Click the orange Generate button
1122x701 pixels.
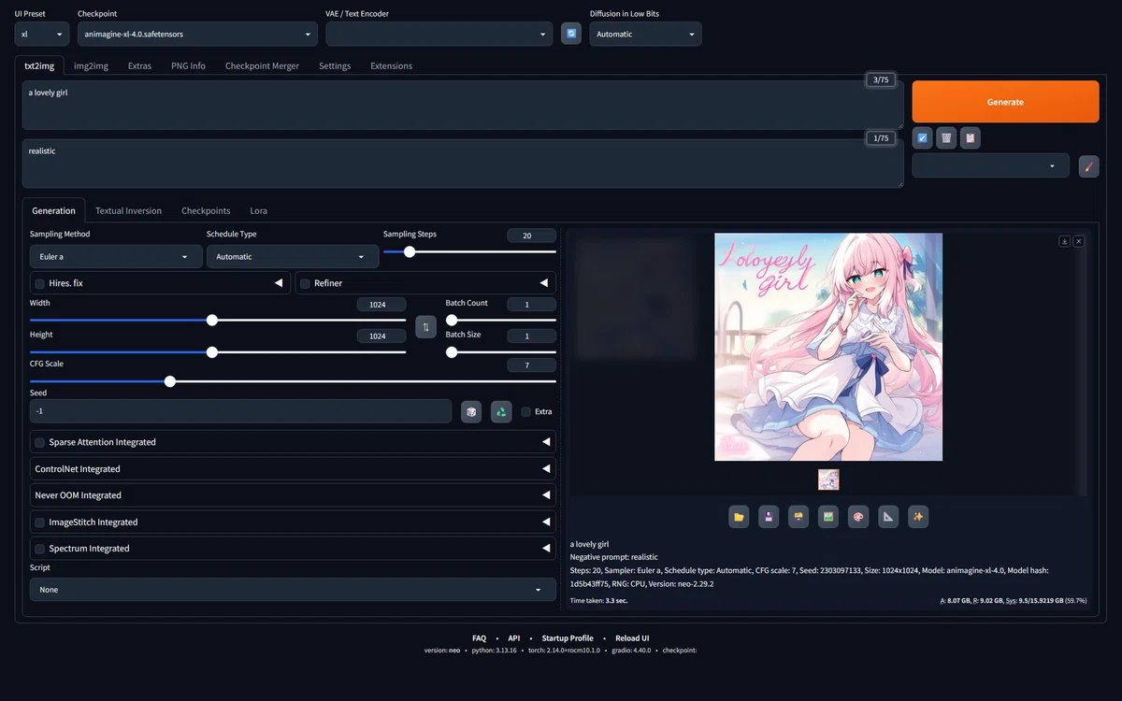(1005, 102)
